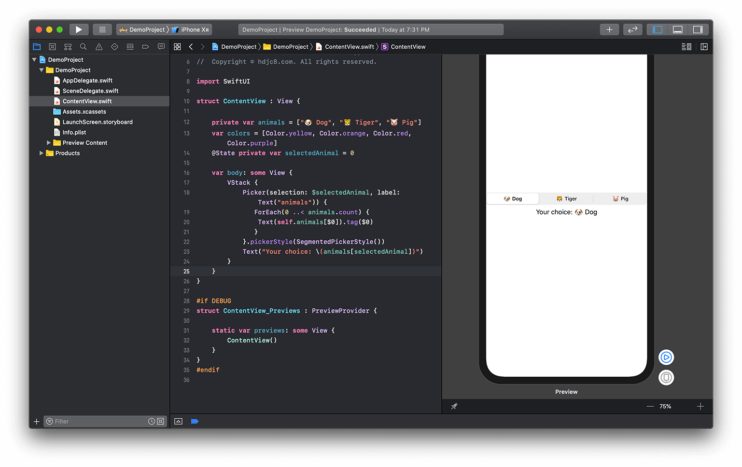Preview on device button

click(x=666, y=377)
